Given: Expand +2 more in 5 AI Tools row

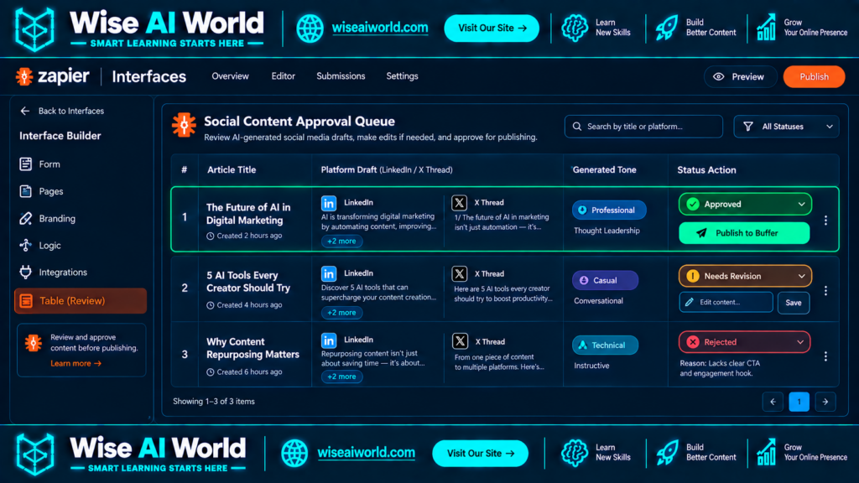Looking at the screenshot, I should (341, 313).
